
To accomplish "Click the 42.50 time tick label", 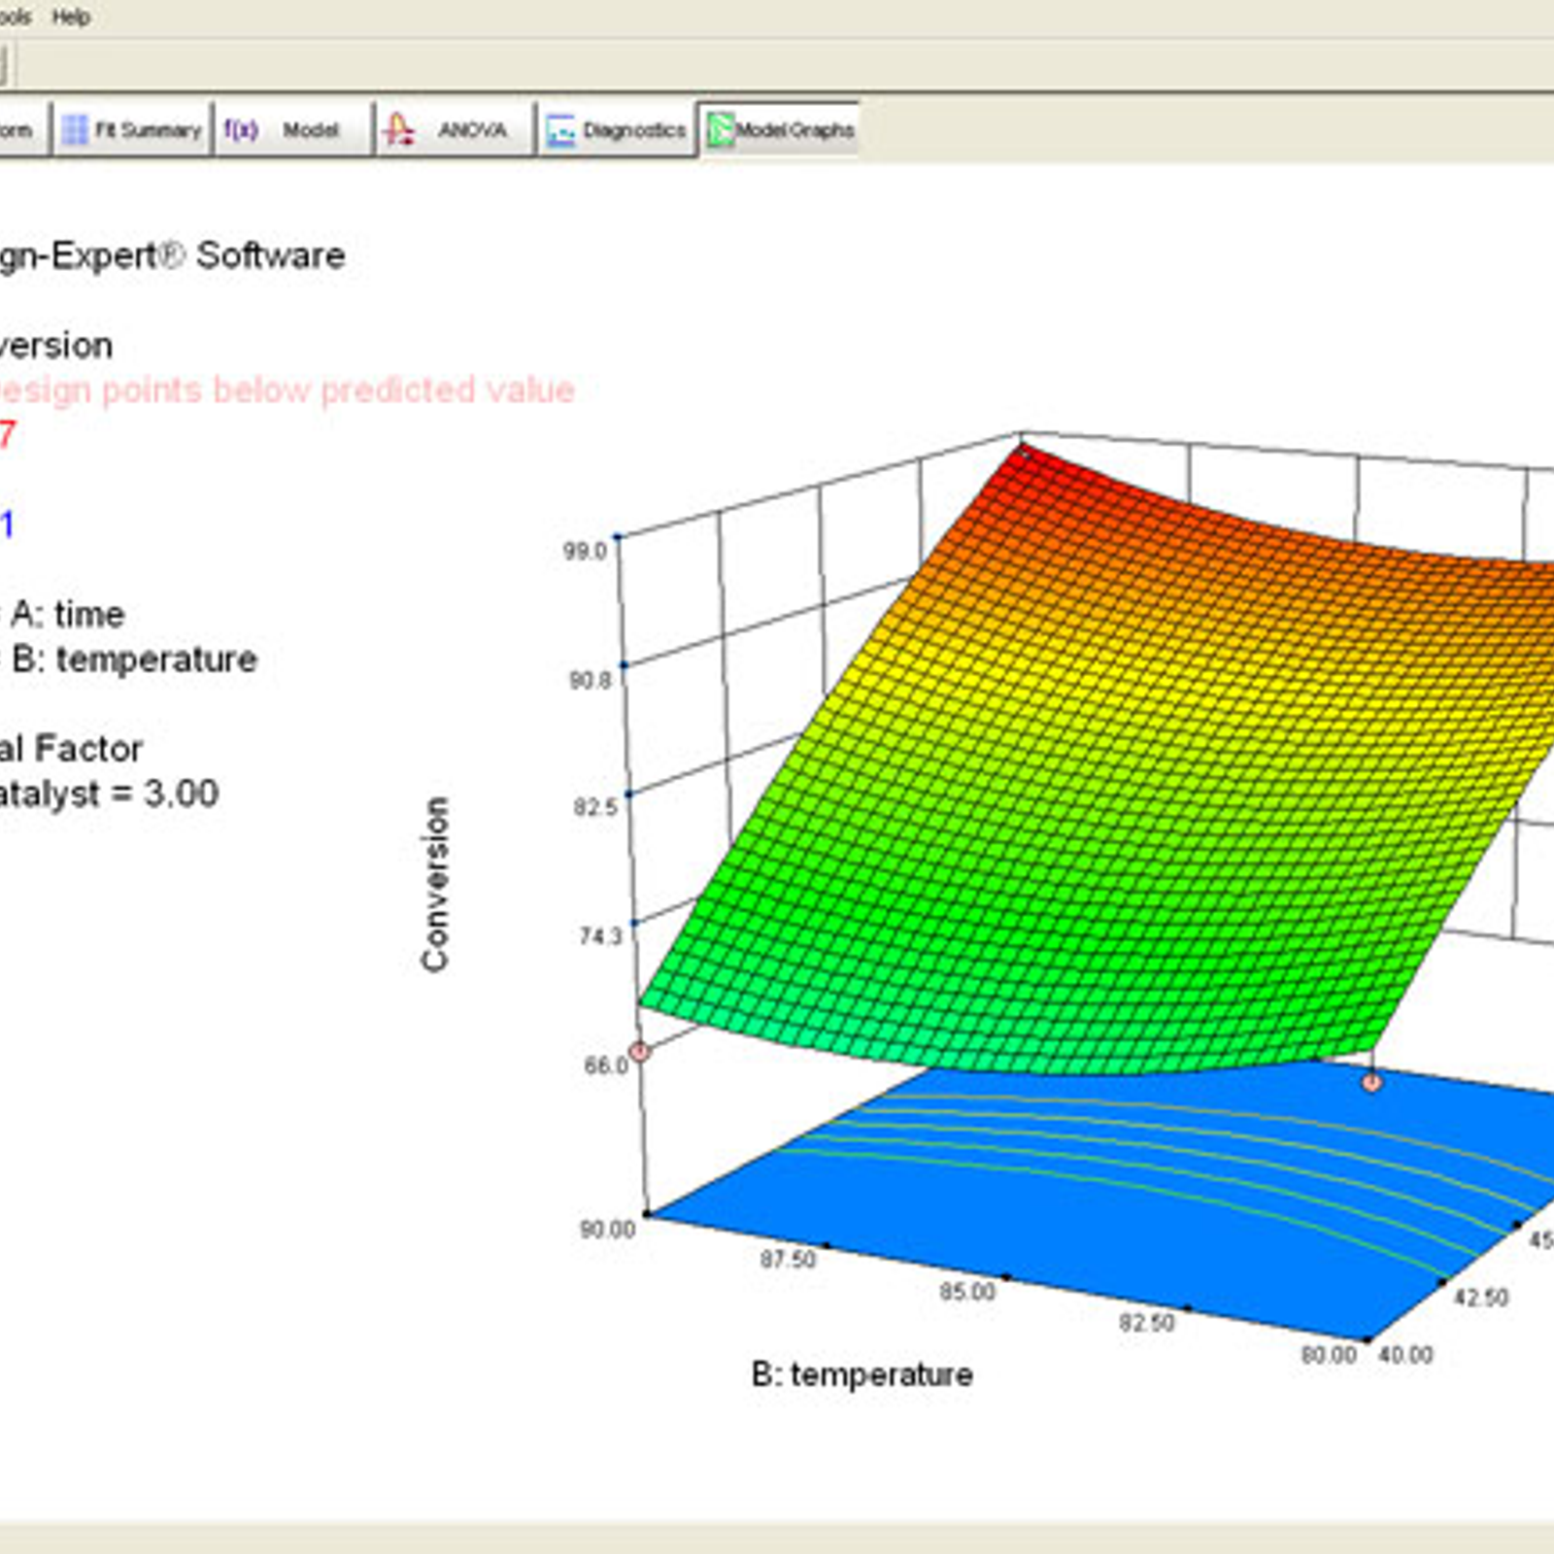I will [1481, 1297].
